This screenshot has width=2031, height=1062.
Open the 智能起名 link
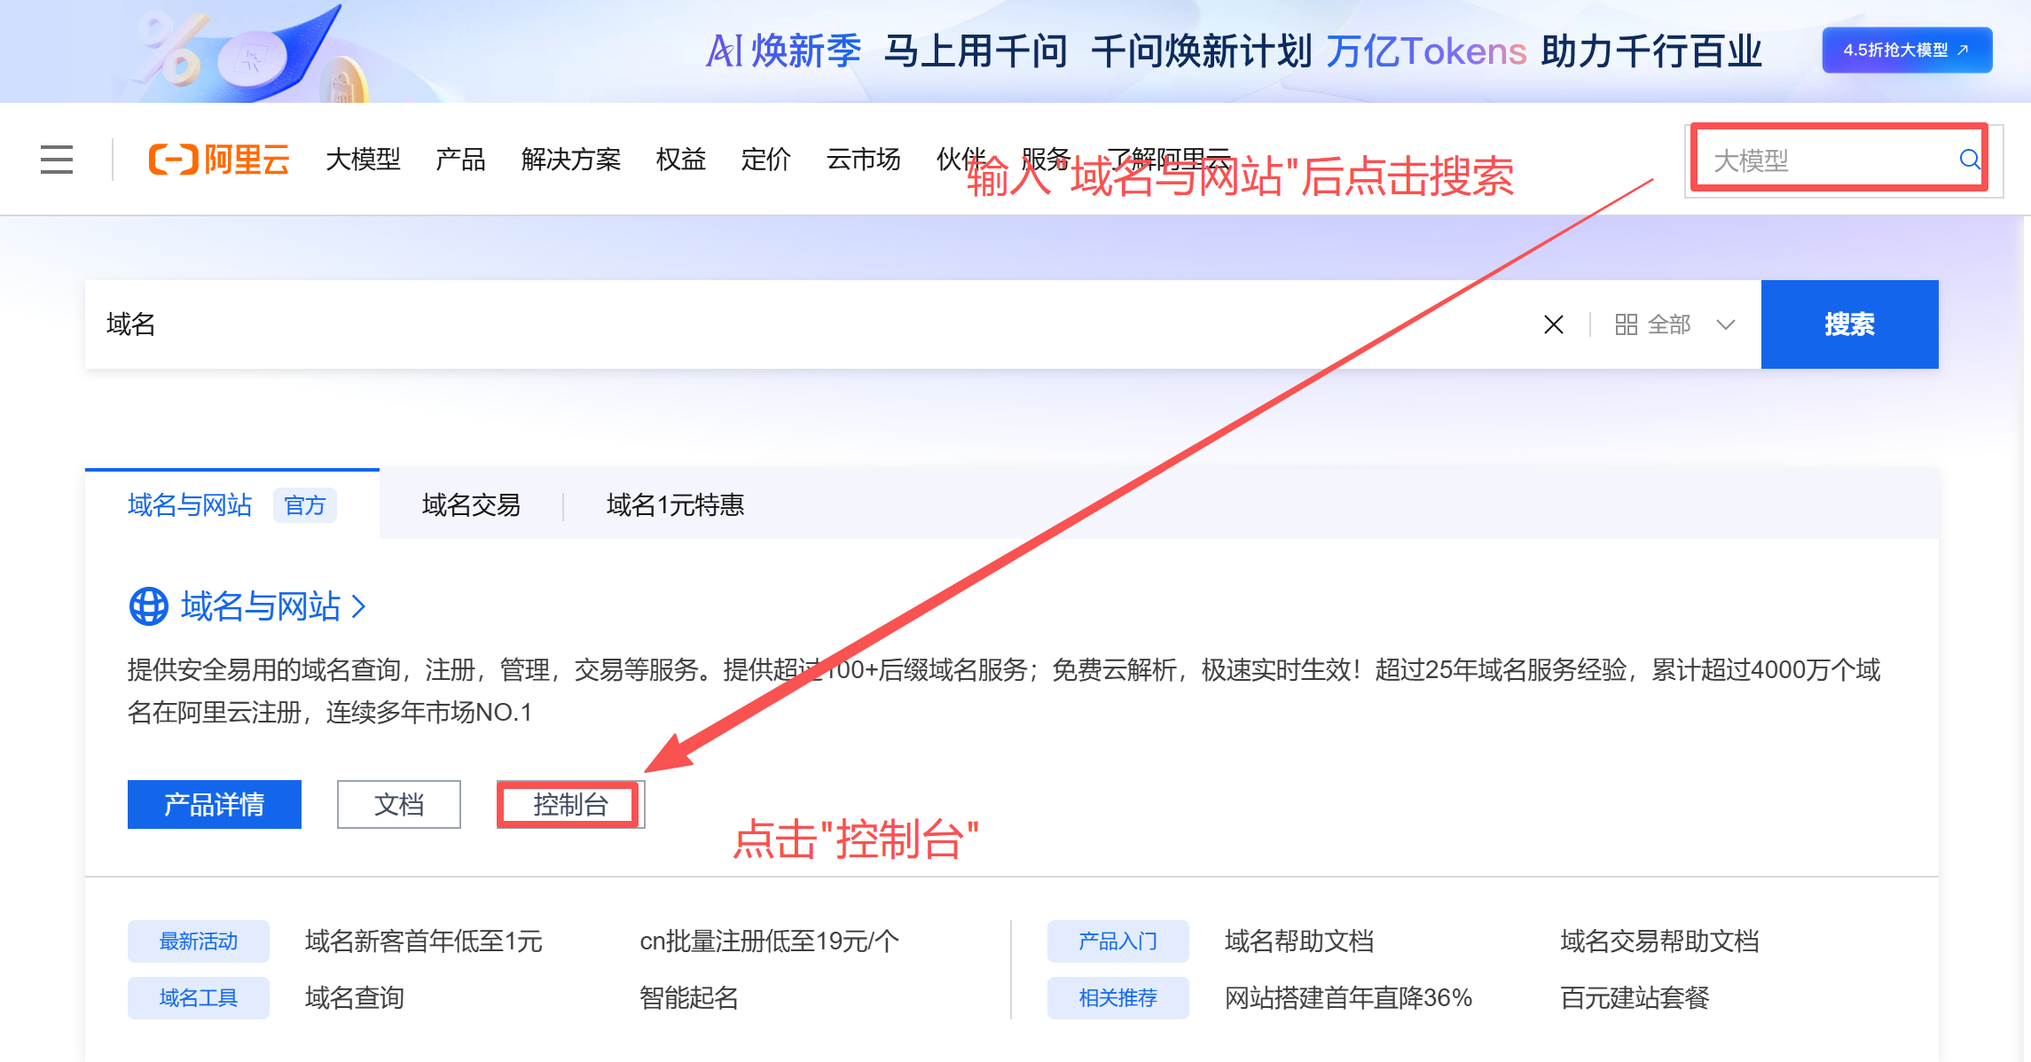click(x=689, y=998)
